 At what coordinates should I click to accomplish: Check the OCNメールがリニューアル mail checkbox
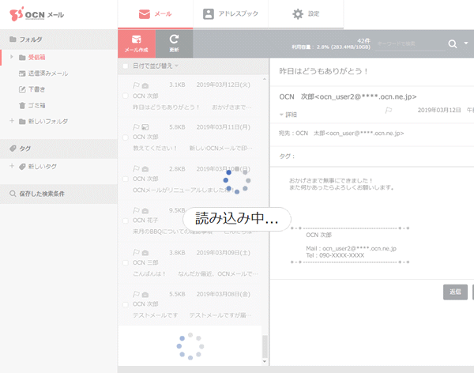[x=125, y=179]
